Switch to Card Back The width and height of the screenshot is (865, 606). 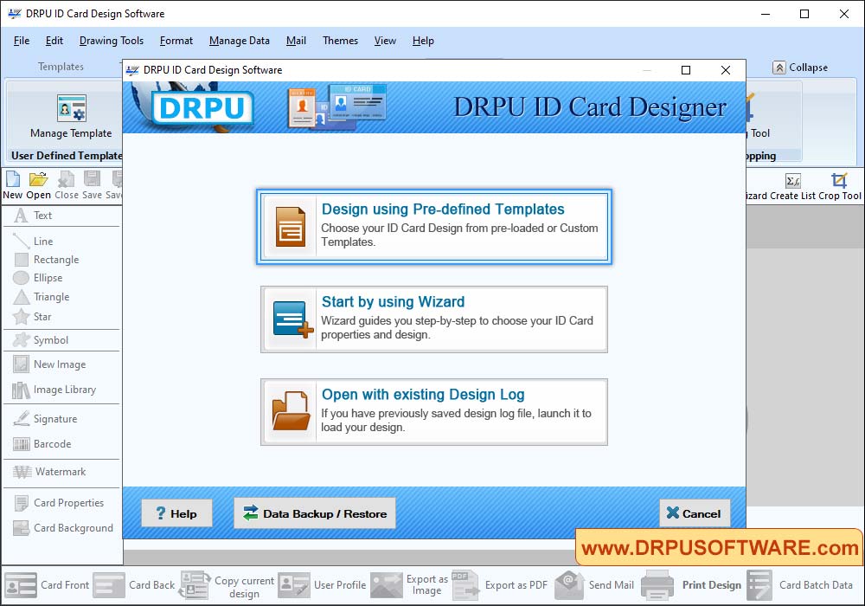click(134, 585)
